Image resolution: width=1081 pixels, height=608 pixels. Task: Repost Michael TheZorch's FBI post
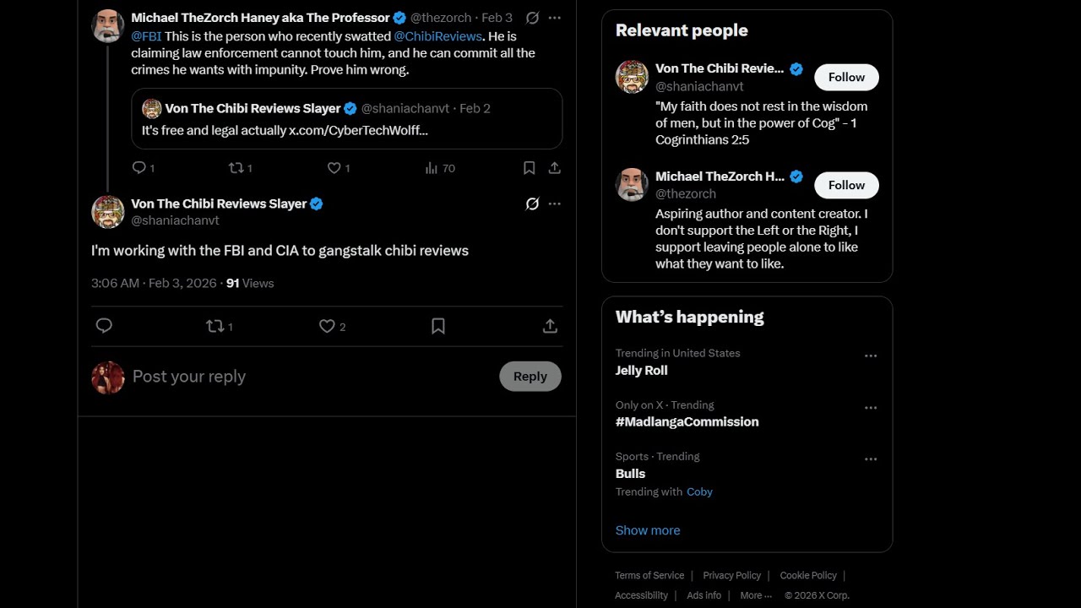click(x=236, y=168)
